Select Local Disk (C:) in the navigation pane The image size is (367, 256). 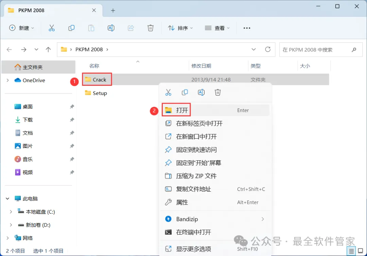pos(40,212)
